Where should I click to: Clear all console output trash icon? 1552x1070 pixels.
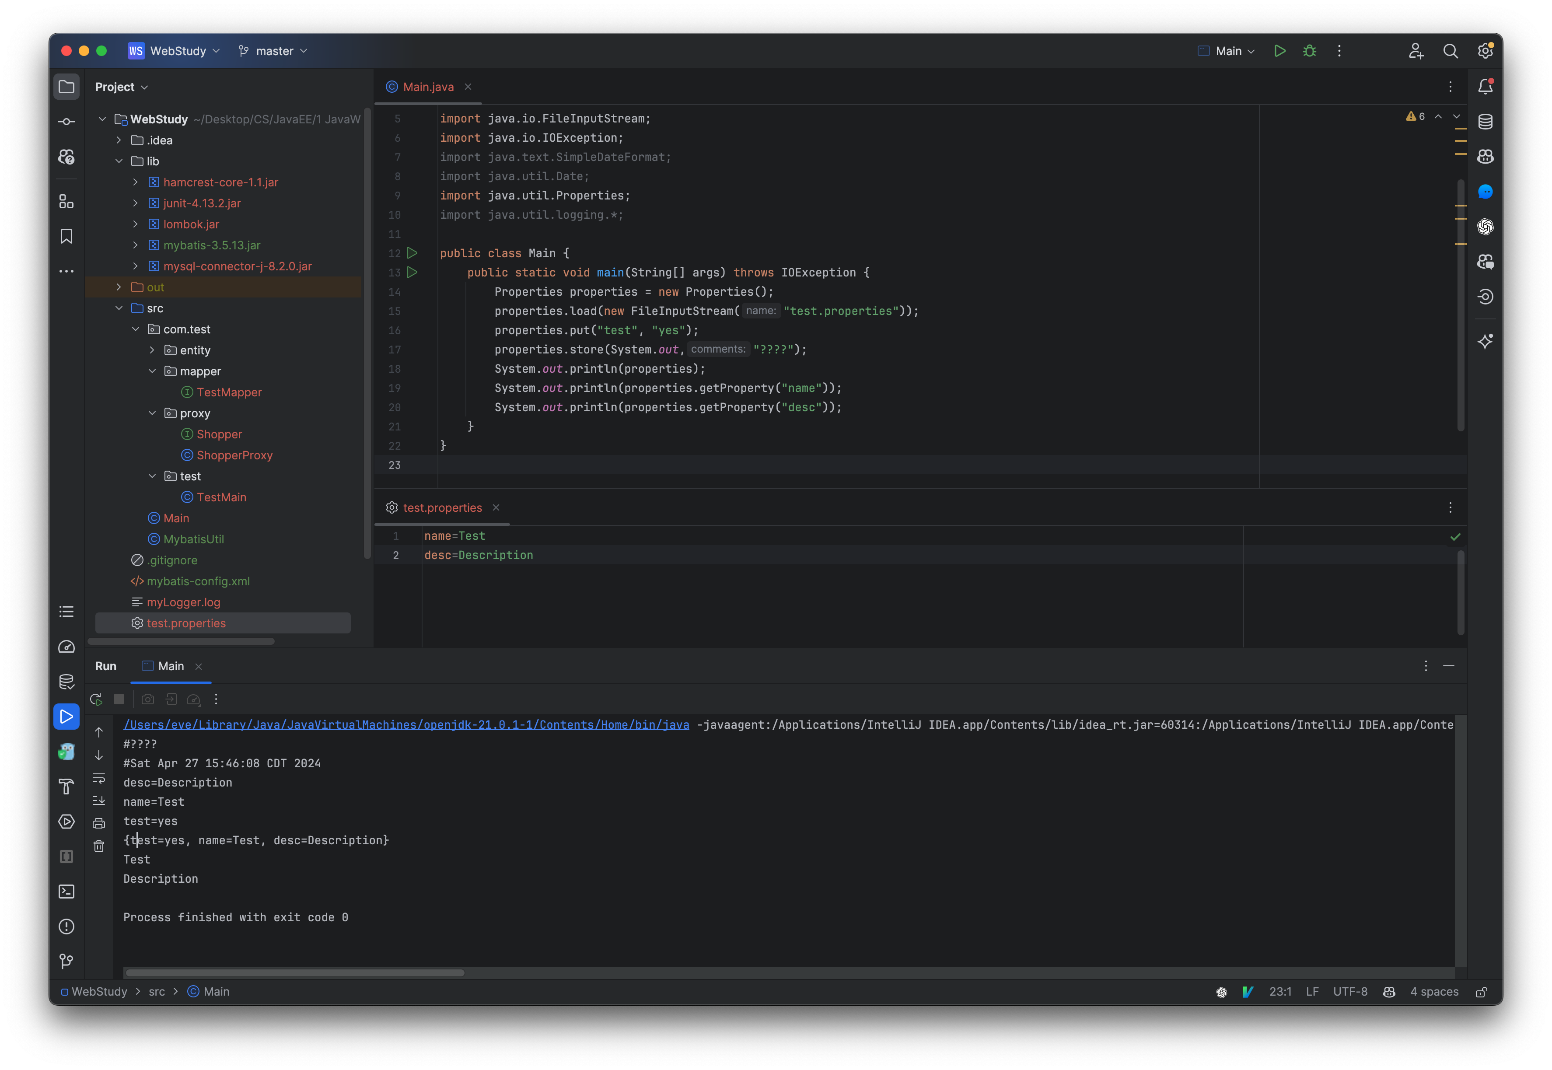[x=98, y=846]
